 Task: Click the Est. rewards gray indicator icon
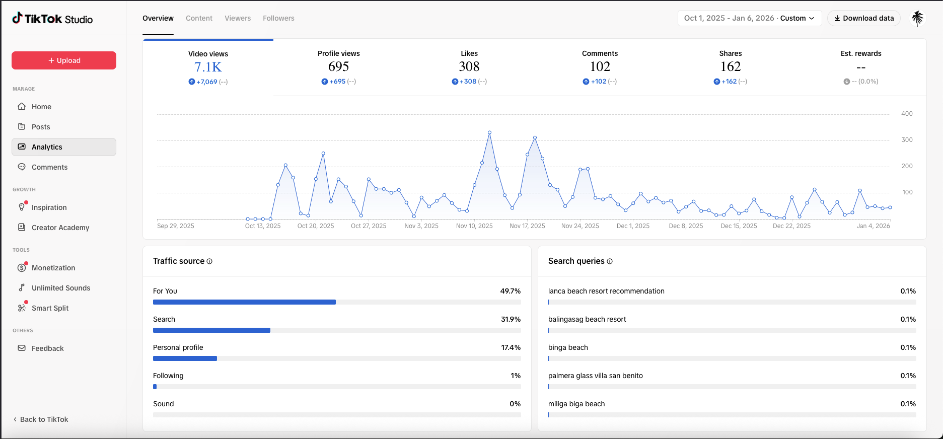pyautogui.click(x=846, y=82)
